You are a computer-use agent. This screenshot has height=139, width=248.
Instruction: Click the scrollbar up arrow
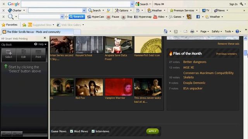point(245,38)
